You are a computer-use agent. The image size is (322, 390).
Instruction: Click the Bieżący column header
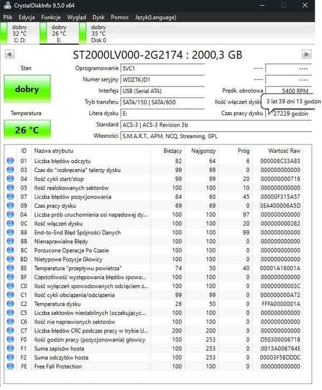point(168,151)
